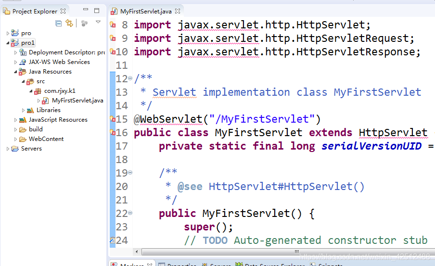The image size is (435, 266).
Task: Collapse Javadoc comment fold at line 12
Action: click(130, 78)
